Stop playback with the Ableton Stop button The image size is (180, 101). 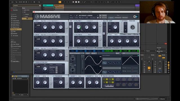coord(76,2)
